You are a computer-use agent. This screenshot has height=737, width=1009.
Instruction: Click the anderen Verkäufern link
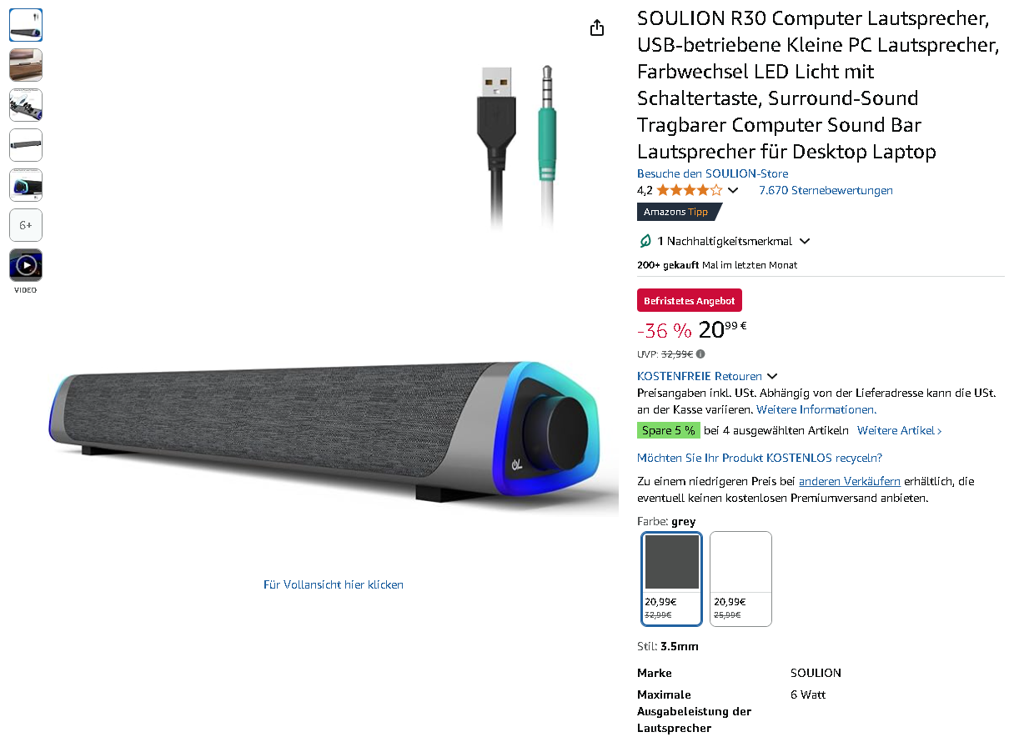(850, 481)
